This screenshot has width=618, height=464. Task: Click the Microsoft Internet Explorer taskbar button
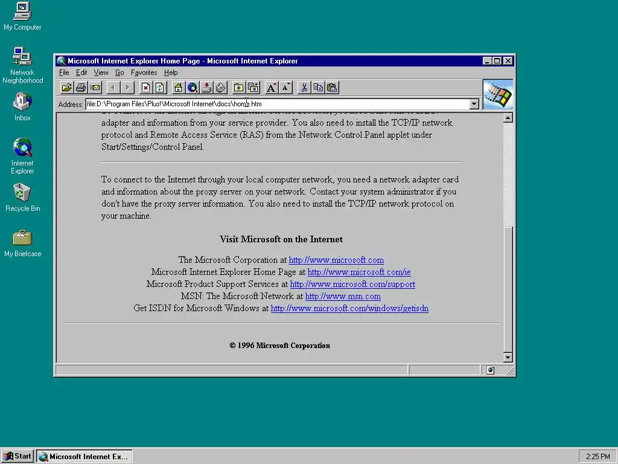point(84,457)
